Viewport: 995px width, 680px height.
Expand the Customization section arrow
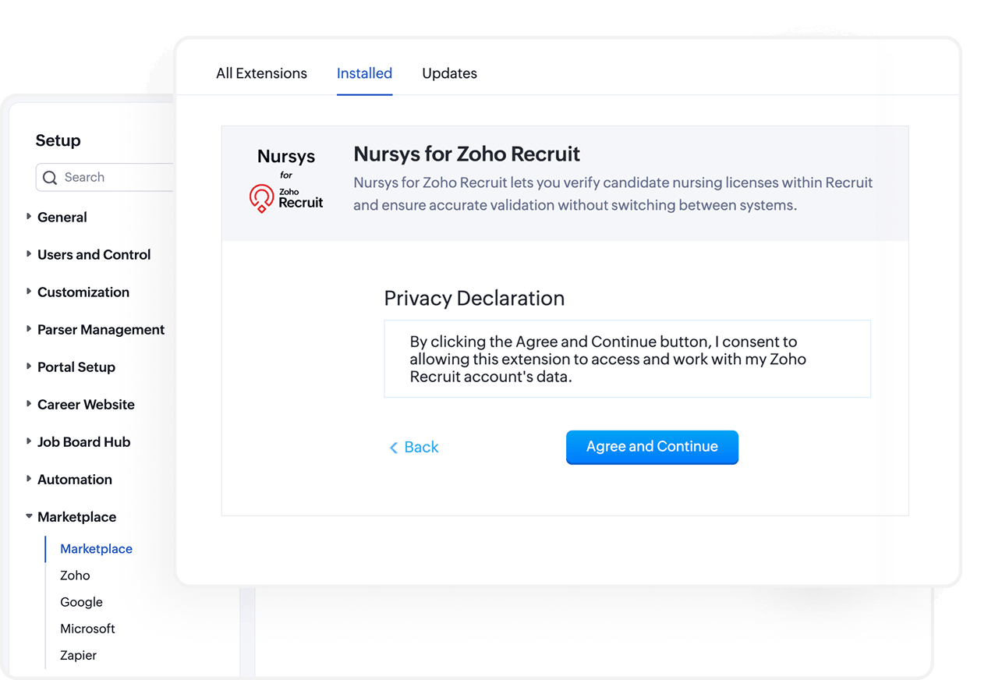[x=29, y=292]
